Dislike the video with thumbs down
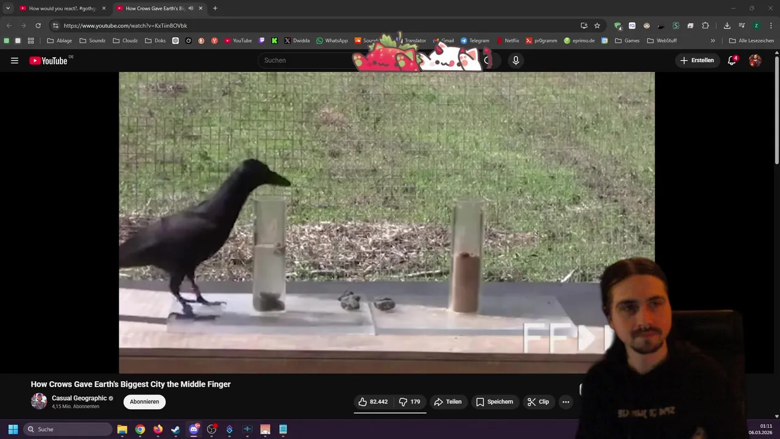Image resolution: width=780 pixels, height=439 pixels. point(409,402)
